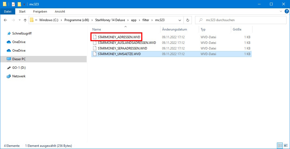Select first OneDrive entry in sidebar

19,42
